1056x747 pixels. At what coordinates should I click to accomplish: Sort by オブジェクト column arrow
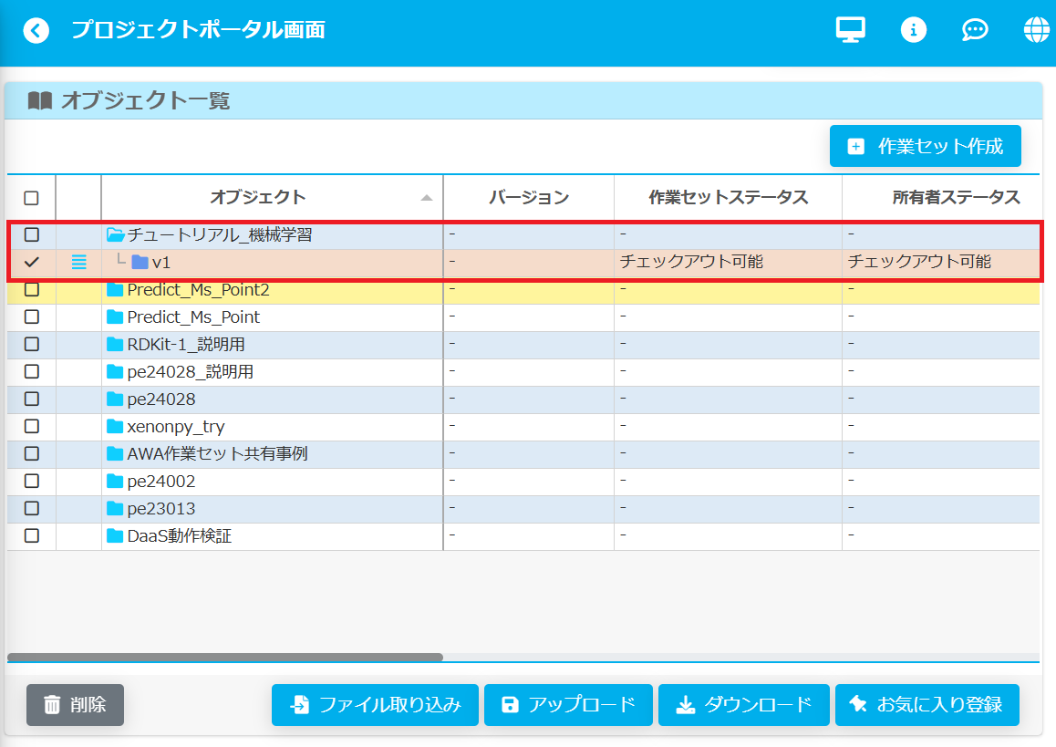point(426,198)
